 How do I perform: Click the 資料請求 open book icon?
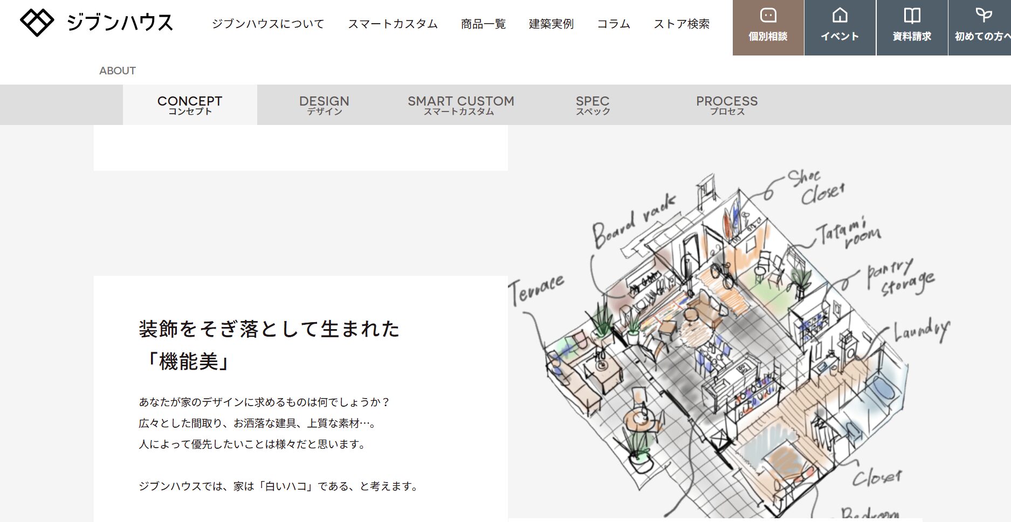tap(912, 16)
